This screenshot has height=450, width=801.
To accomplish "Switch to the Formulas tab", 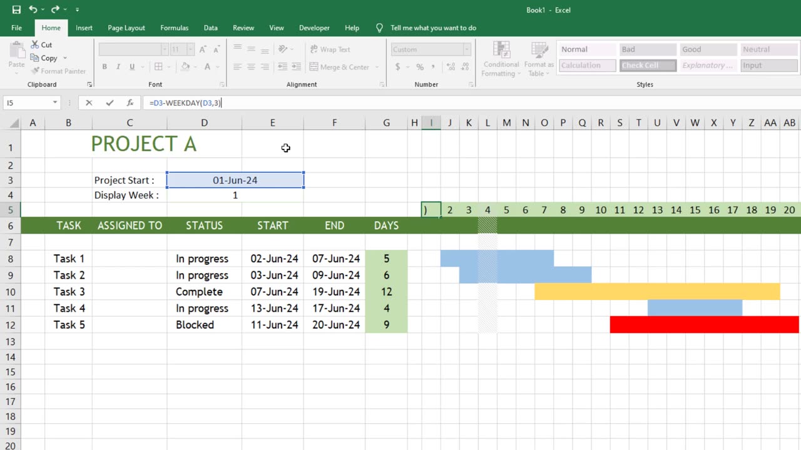I will click(174, 27).
